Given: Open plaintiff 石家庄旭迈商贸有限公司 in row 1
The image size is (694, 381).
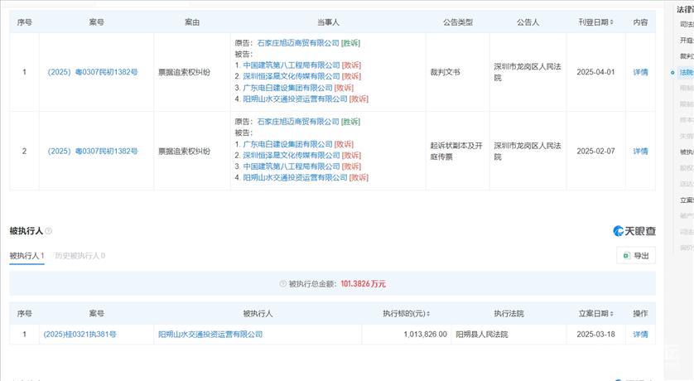Looking at the screenshot, I should (297, 42).
